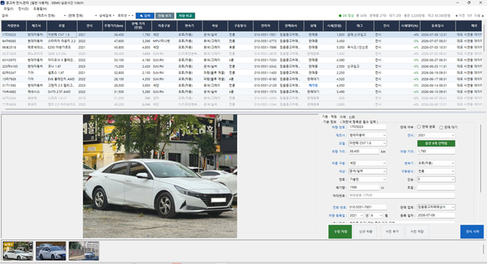Select the starred 대표 thumbnail of the white car
487x264 pixels.
(18, 251)
